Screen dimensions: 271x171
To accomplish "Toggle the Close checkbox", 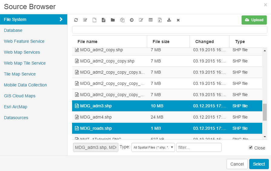I will (x=251, y=147).
